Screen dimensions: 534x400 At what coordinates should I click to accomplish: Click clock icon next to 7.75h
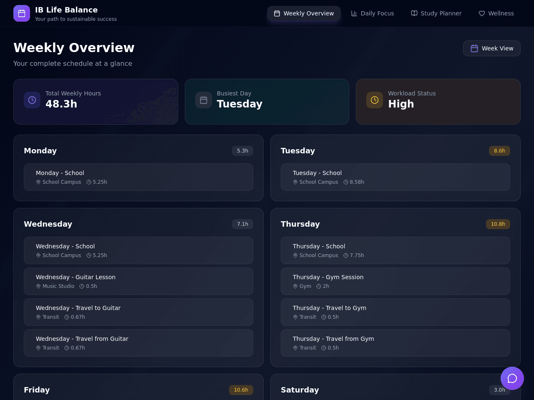(x=346, y=255)
